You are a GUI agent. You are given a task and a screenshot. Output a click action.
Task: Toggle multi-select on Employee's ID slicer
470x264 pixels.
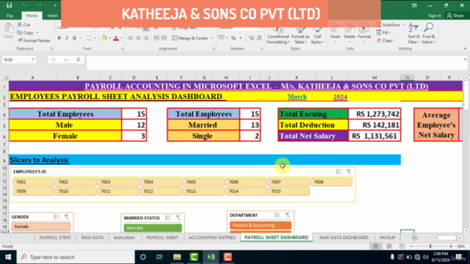pos(339,172)
